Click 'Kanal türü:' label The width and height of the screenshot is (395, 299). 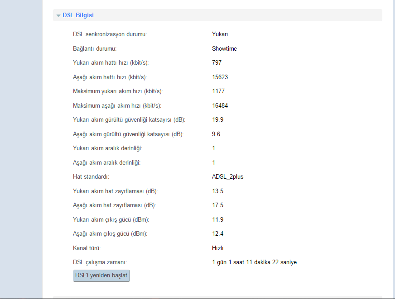point(87,248)
